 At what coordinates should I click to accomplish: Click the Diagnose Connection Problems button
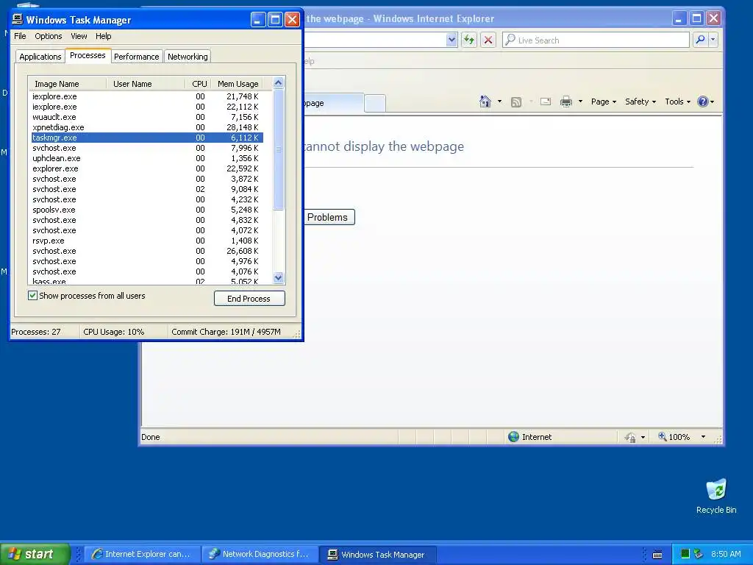tap(329, 217)
